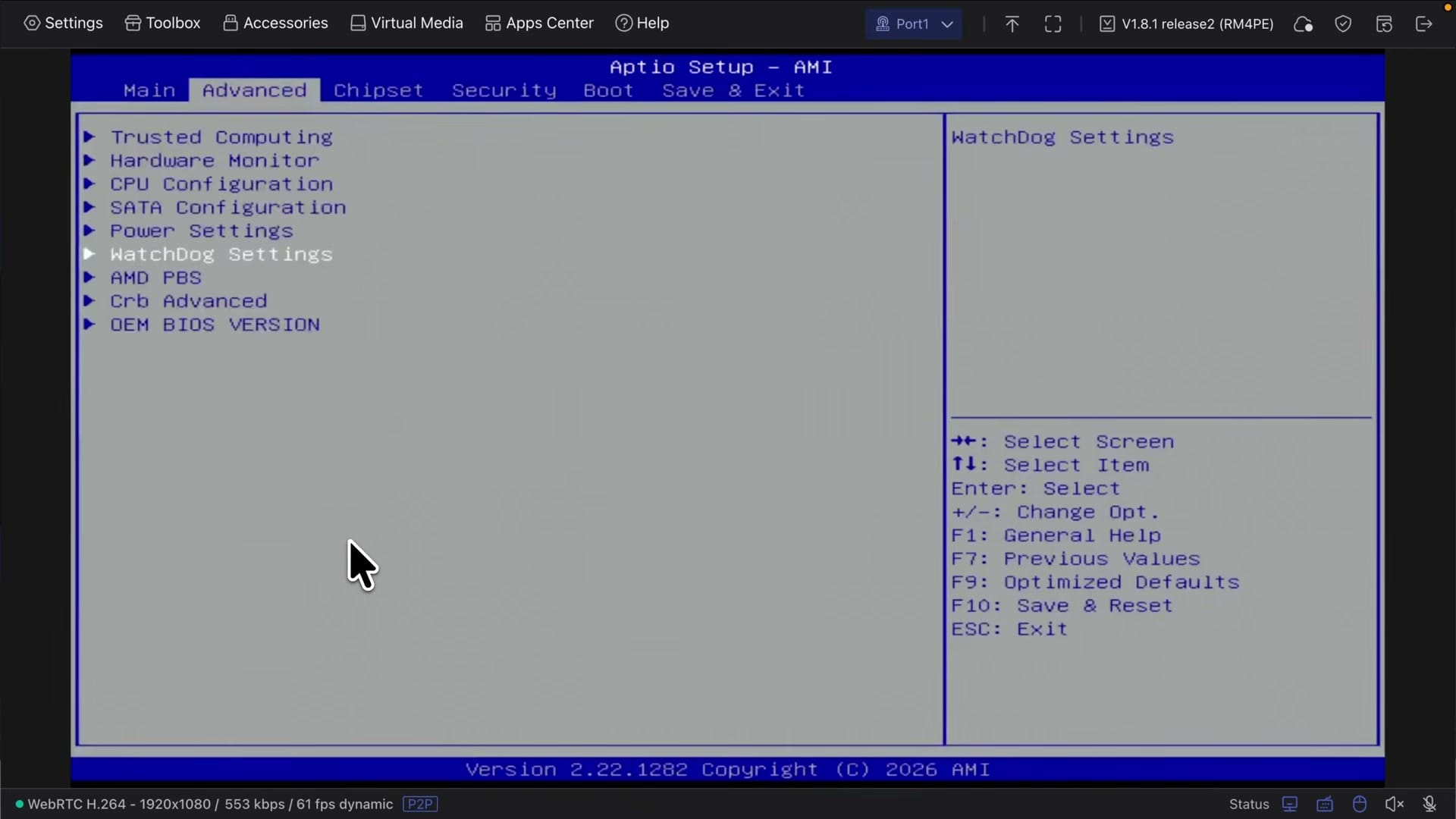This screenshot has width=1456, height=819.
Task: Open Power Settings submenu
Action: pos(202,231)
